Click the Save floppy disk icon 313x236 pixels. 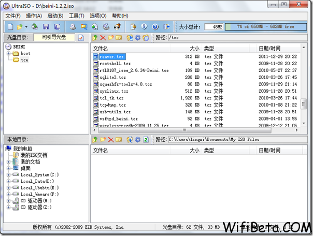click(x=46, y=27)
